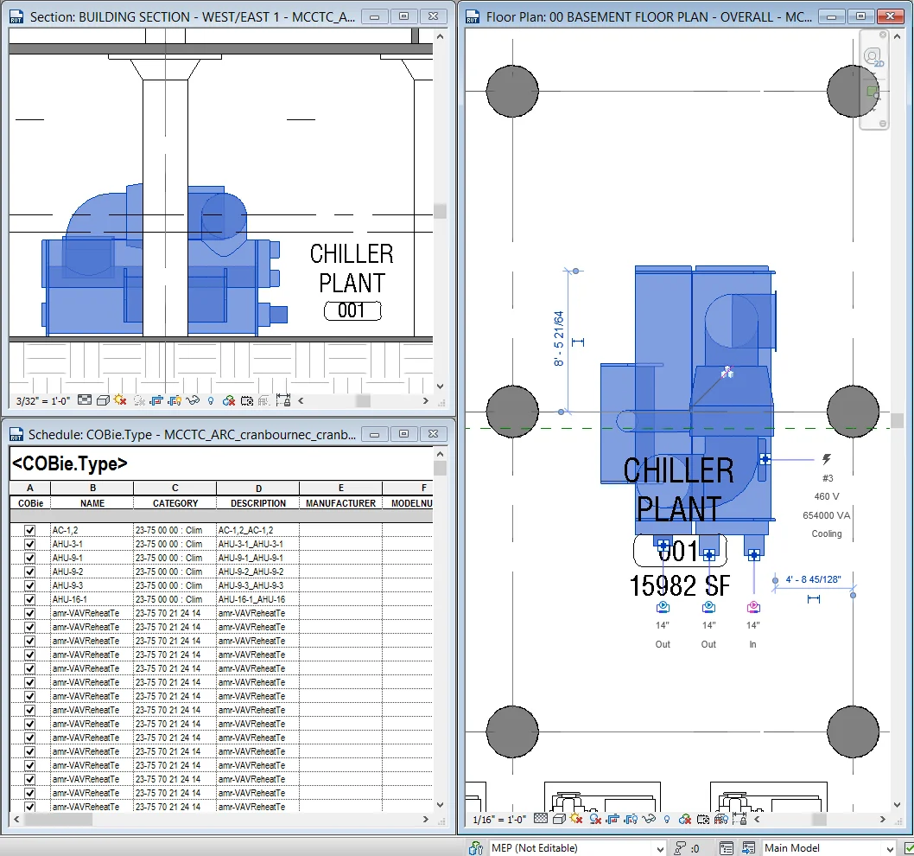Uncheck the COBie box for AC-1,2

tap(29, 530)
